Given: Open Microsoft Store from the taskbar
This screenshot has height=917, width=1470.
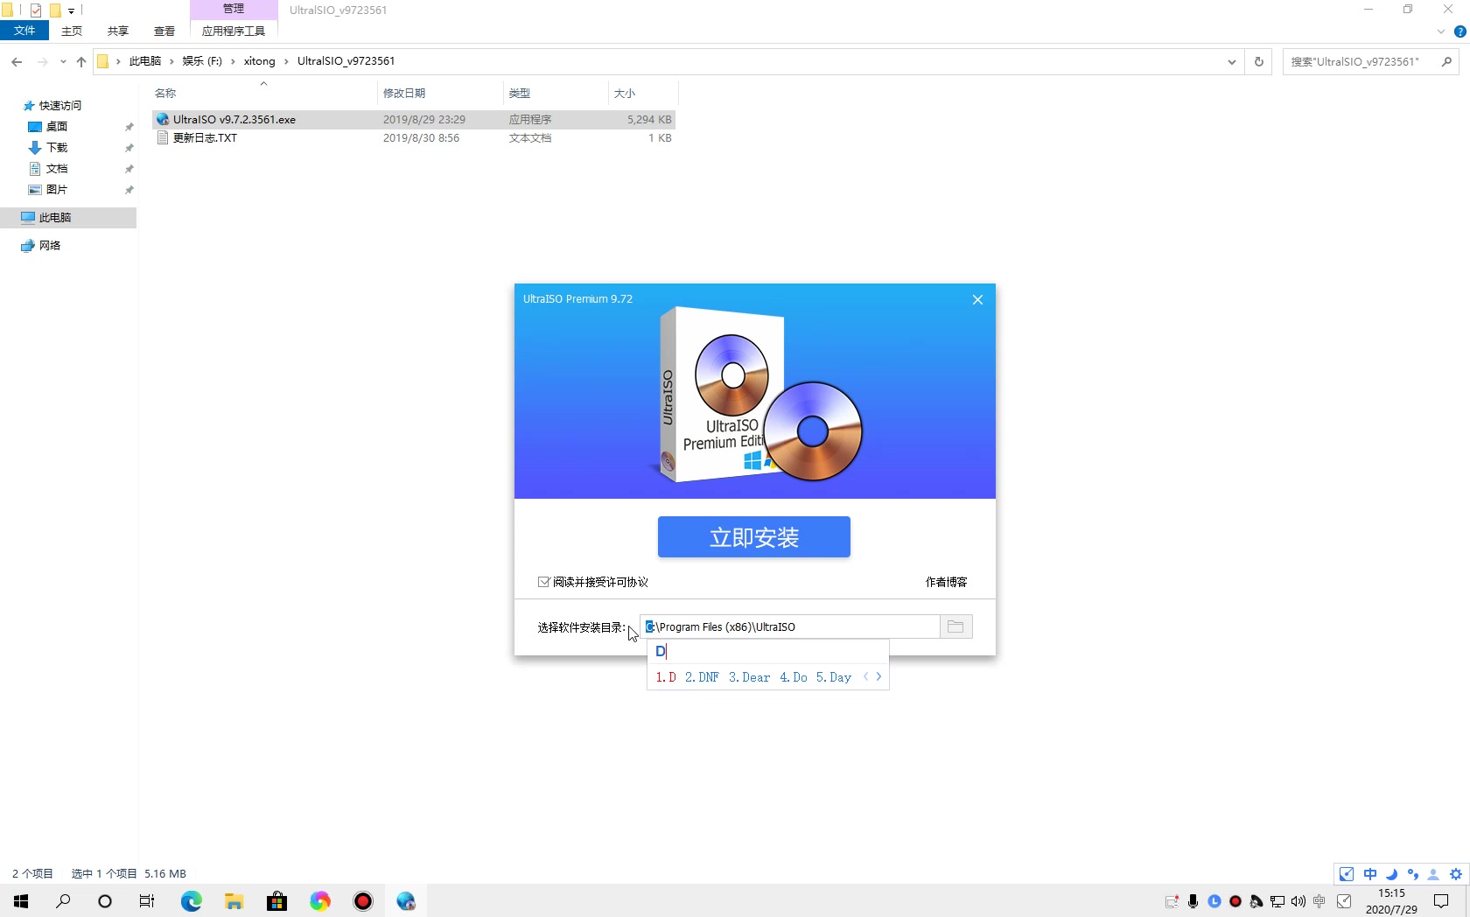Looking at the screenshot, I should pos(276,900).
